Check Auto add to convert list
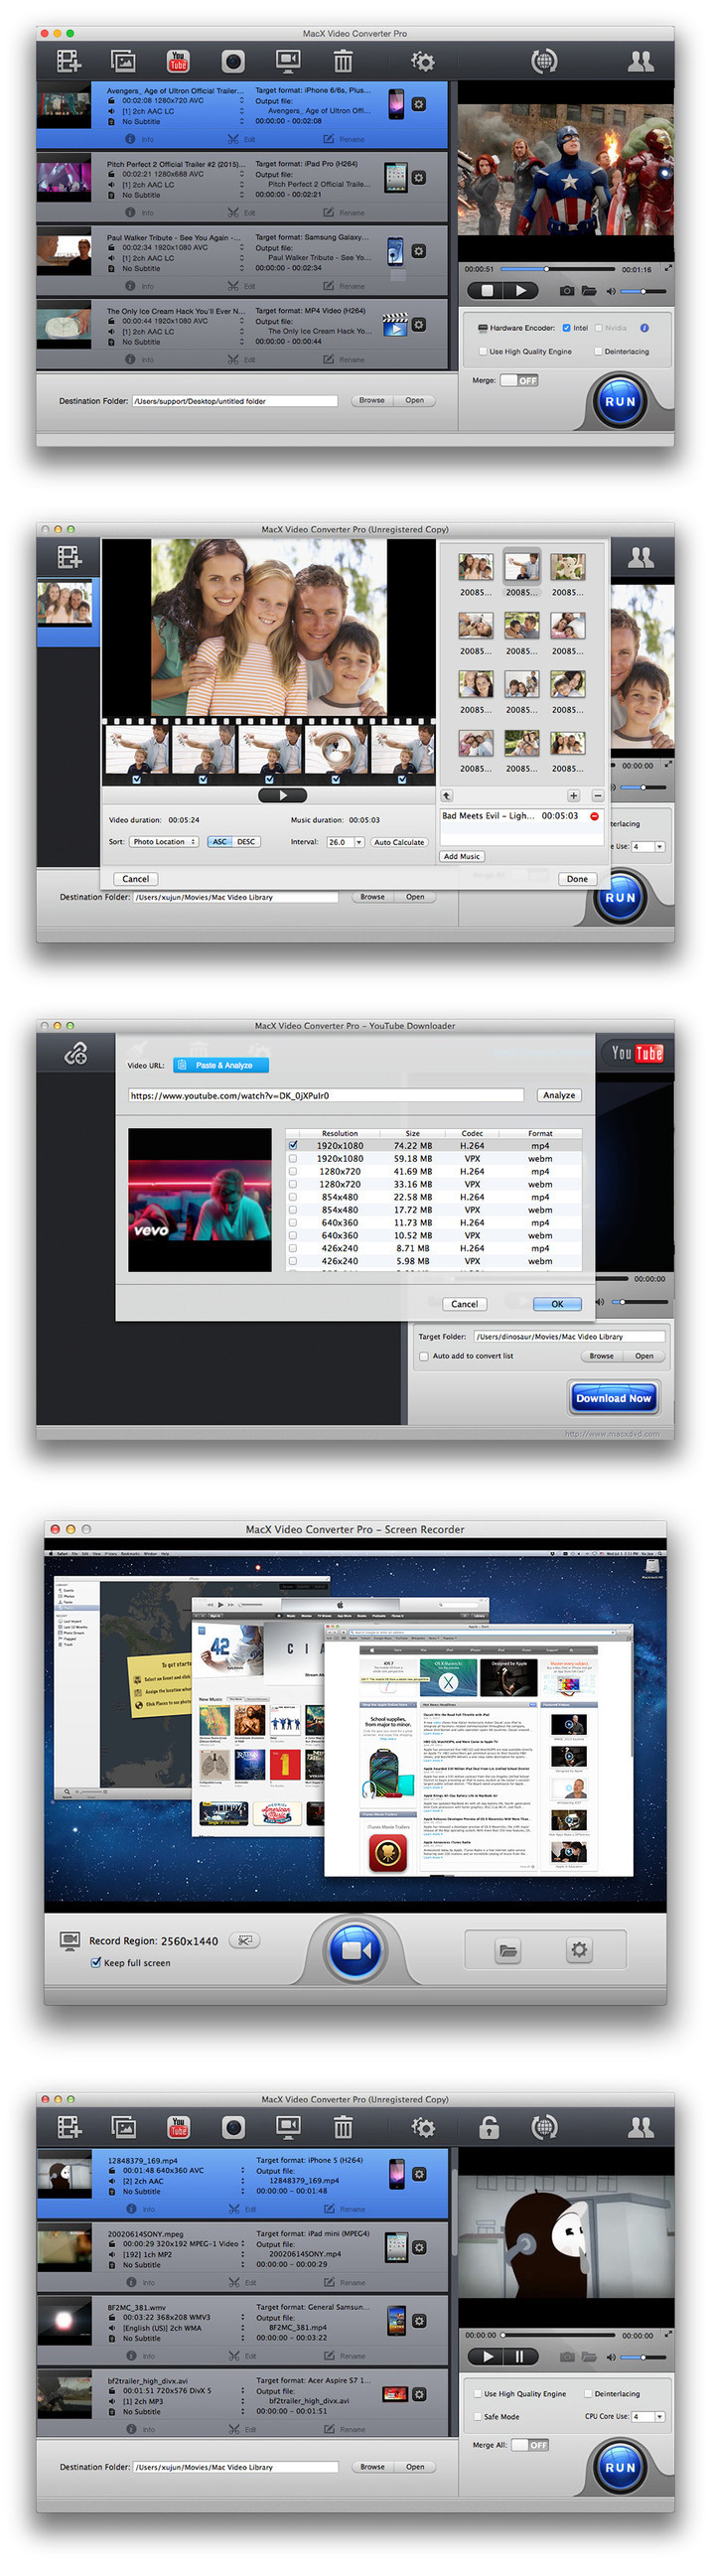Image resolution: width=711 pixels, height=2573 pixels. click(x=424, y=1356)
